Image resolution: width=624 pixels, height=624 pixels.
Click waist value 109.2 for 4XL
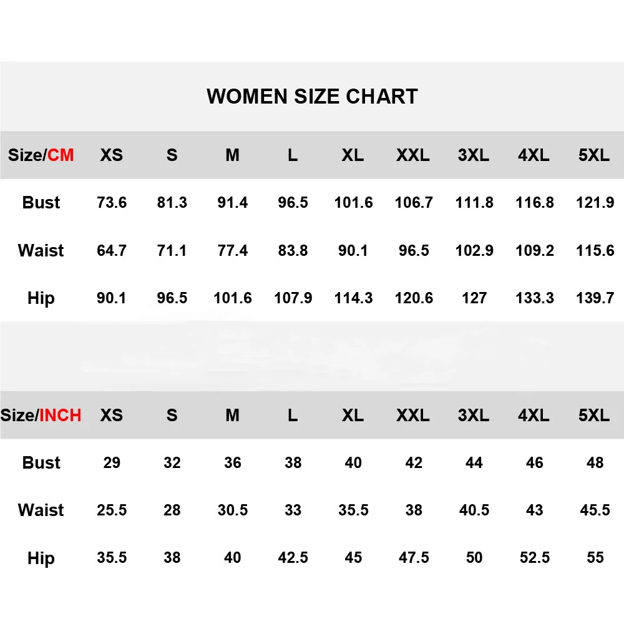[x=535, y=250]
